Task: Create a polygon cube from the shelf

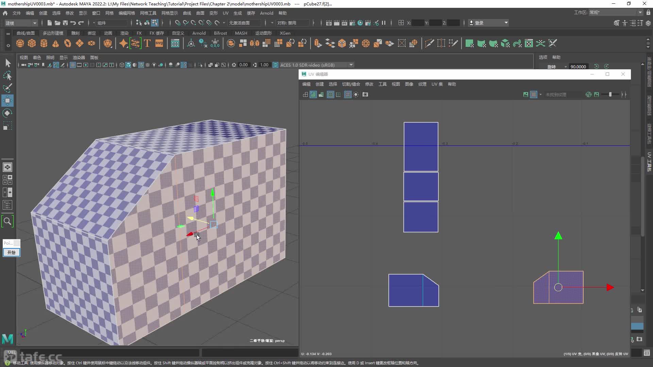Action: [32, 43]
